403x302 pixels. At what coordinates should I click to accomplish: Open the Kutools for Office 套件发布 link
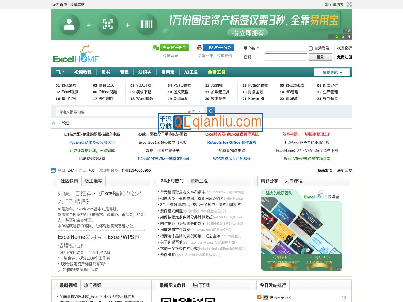click(x=232, y=142)
